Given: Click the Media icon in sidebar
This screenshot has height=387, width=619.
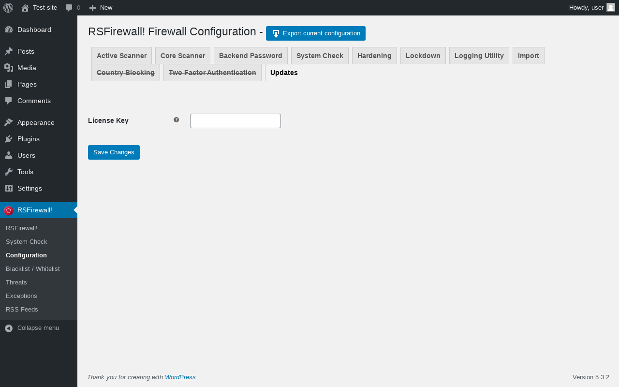Looking at the screenshot, I should point(9,68).
